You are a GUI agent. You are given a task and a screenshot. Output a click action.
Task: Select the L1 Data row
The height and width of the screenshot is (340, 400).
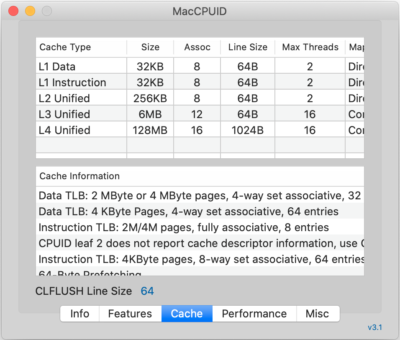[x=200, y=66]
